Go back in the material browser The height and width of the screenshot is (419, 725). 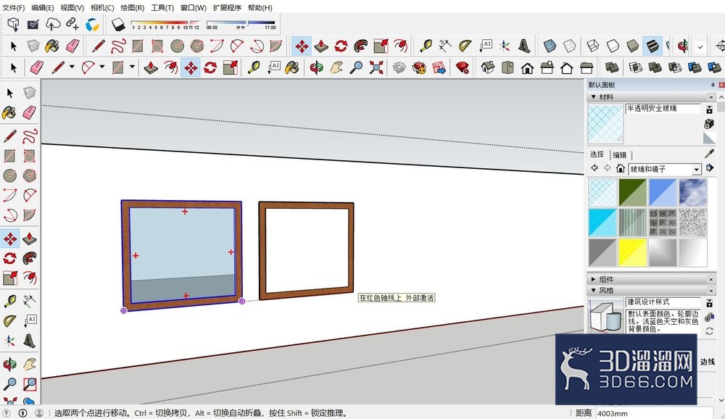(594, 168)
